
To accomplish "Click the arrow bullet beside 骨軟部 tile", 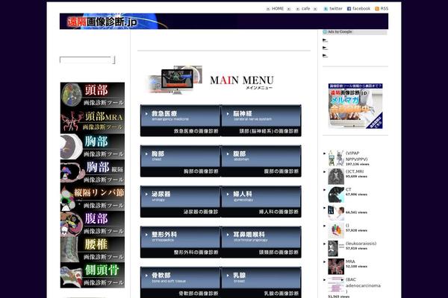I will (x=146, y=276).
